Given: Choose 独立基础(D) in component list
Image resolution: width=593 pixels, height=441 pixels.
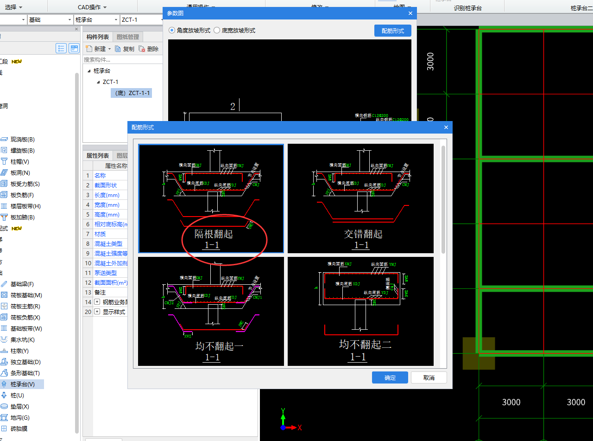Looking at the screenshot, I should pyautogui.click(x=25, y=362).
